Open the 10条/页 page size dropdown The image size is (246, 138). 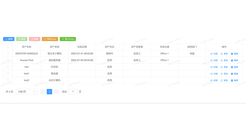click(x=26, y=92)
